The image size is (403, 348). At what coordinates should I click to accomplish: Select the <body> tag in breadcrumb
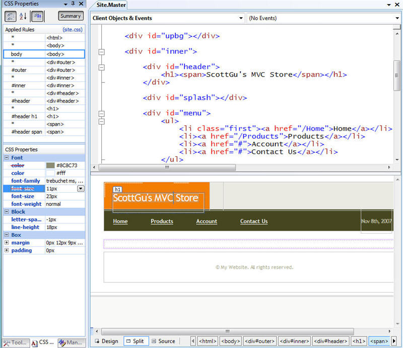tap(231, 341)
